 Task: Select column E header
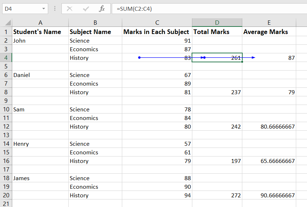[269, 23]
